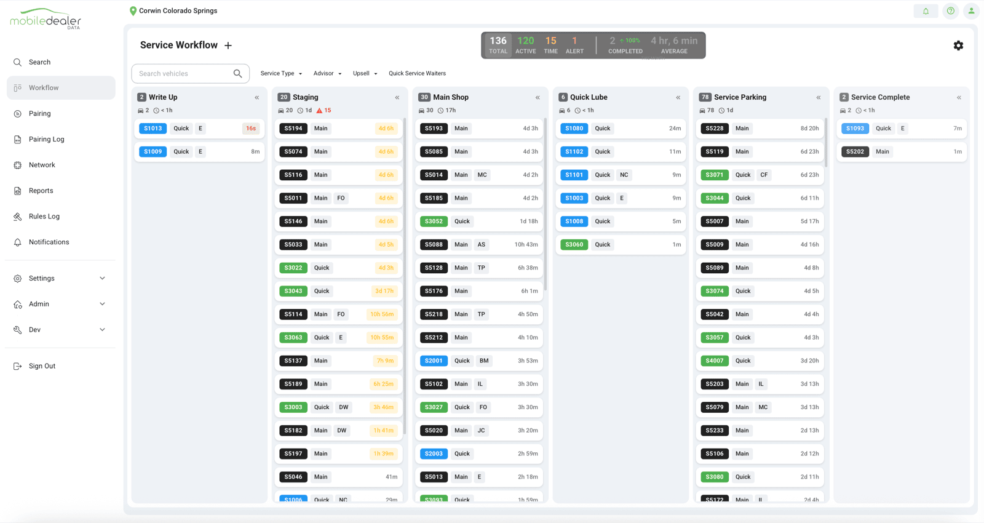This screenshot has width=984, height=523.
Task: Click the notifications bell icon in top bar
Action: pyautogui.click(x=926, y=11)
